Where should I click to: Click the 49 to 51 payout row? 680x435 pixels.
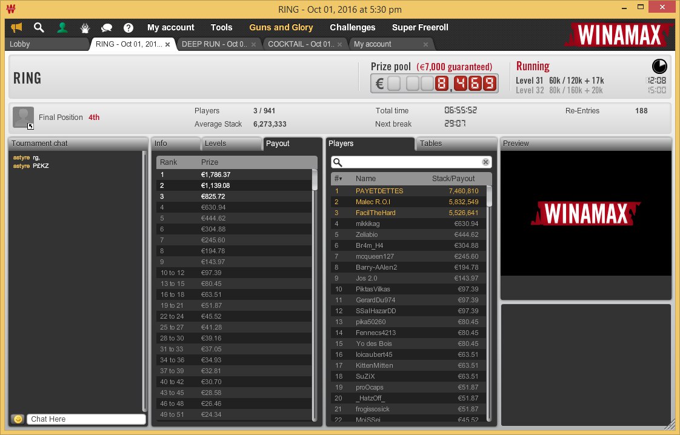[234, 414]
